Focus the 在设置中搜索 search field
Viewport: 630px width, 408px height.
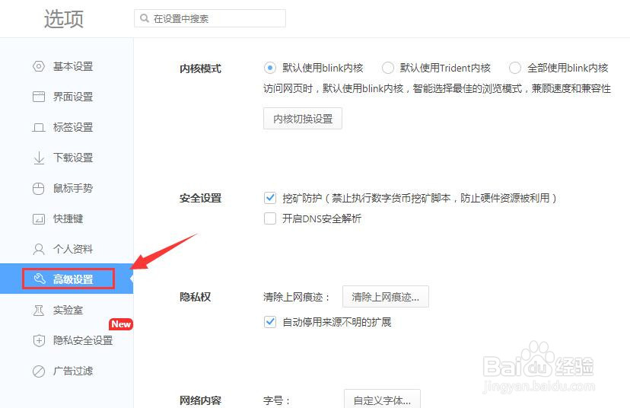pos(210,18)
